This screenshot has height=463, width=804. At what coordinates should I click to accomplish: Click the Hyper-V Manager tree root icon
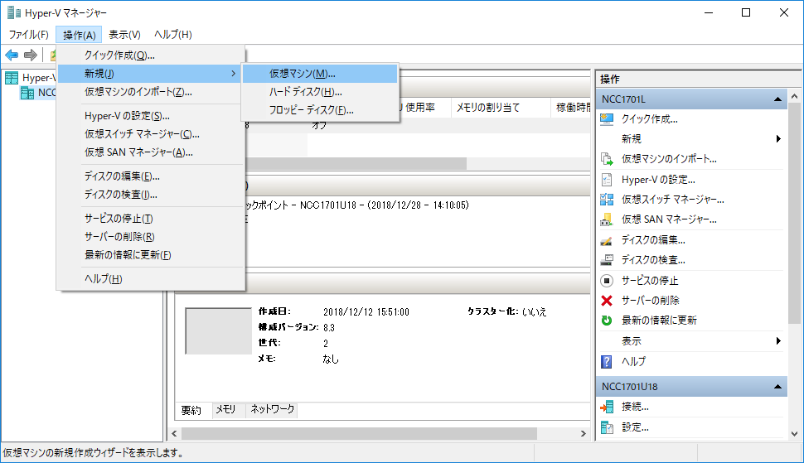point(12,78)
